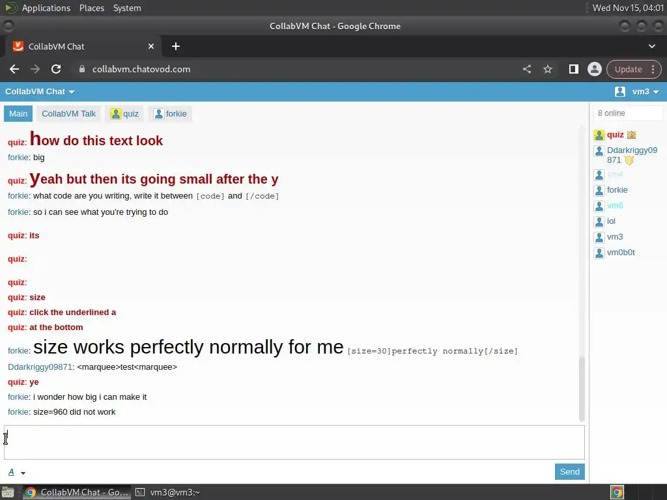Switch to CollabVM Chat taskbar window
Screen dimensions: 667x500
pyautogui.click(x=77, y=492)
